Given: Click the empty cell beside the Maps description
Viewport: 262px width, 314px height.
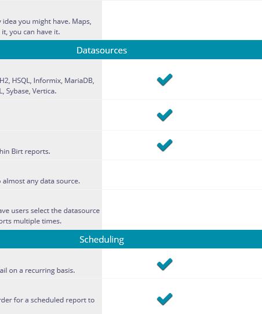Looking at the screenshot, I should click(x=182, y=20).
